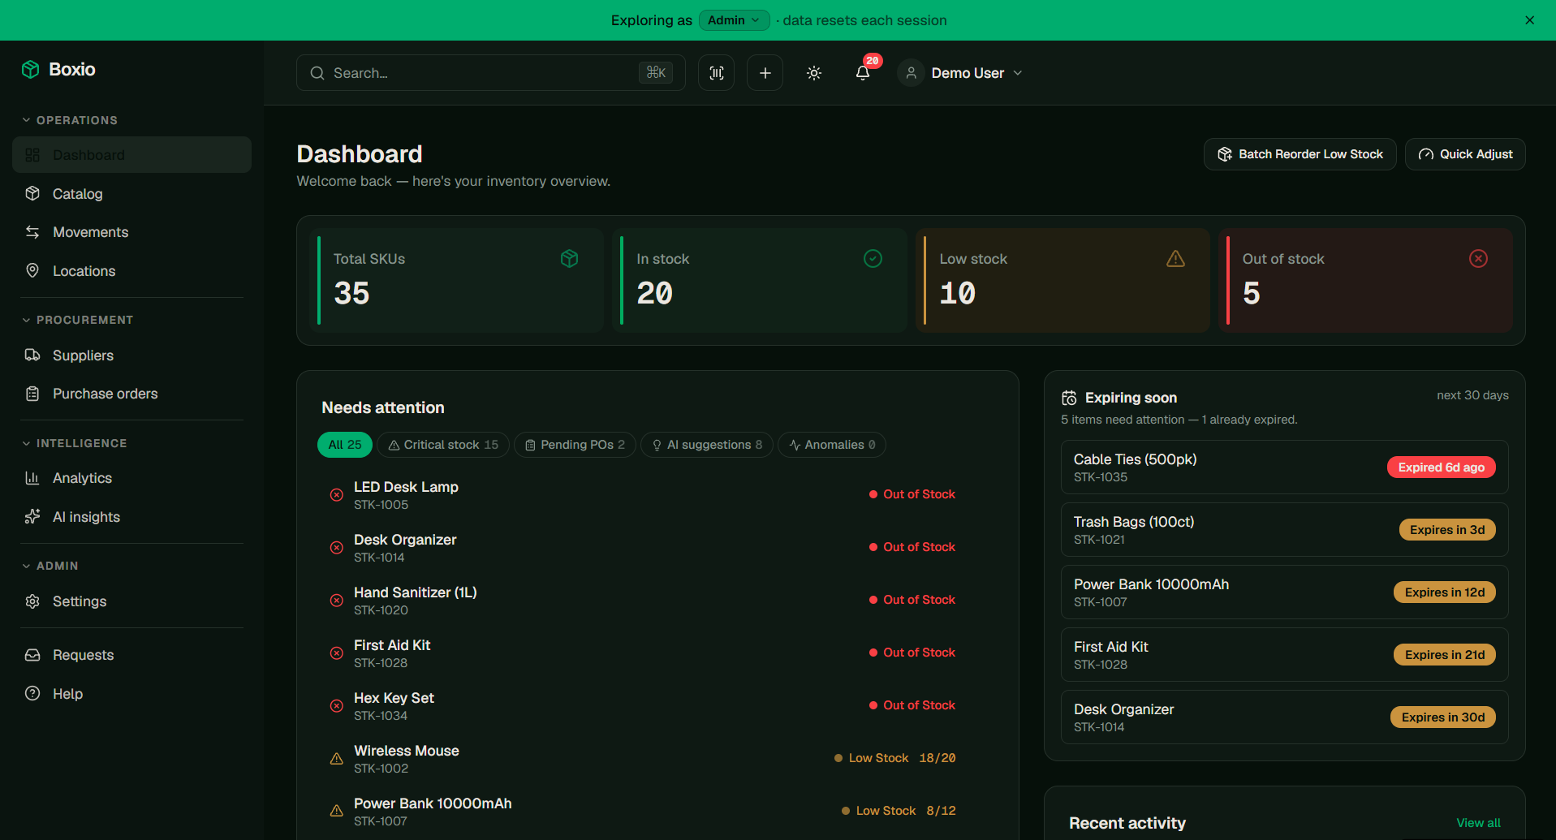This screenshot has width=1556, height=840.
Task: Click the Boxio logo cube icon
Action: click(31, 70)
